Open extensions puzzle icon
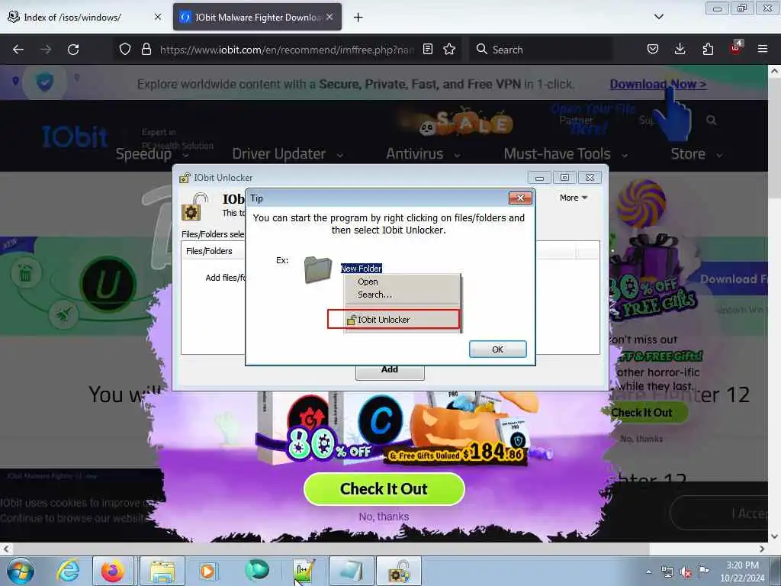Viewport: 781px width, 586px height. (708, 49)
